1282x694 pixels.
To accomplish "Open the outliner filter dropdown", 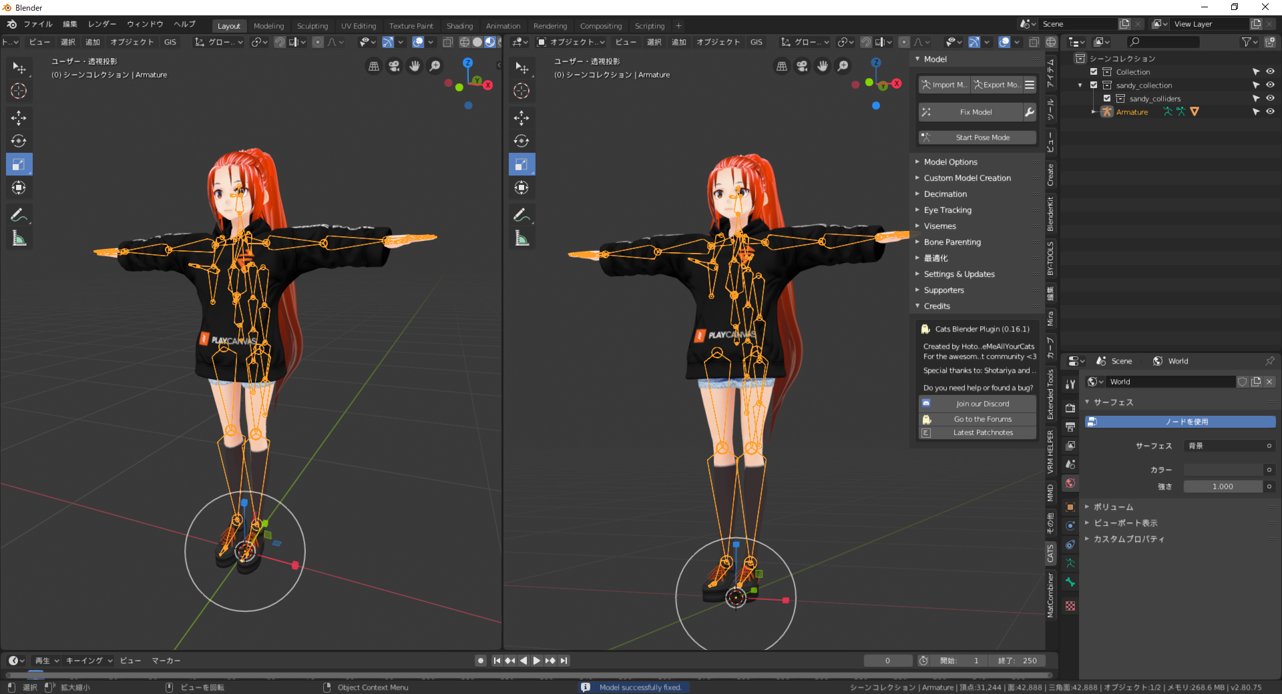I will pos(1249,42).
